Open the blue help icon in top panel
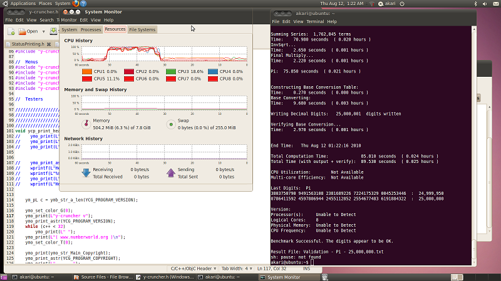 (x=85, y=3)
